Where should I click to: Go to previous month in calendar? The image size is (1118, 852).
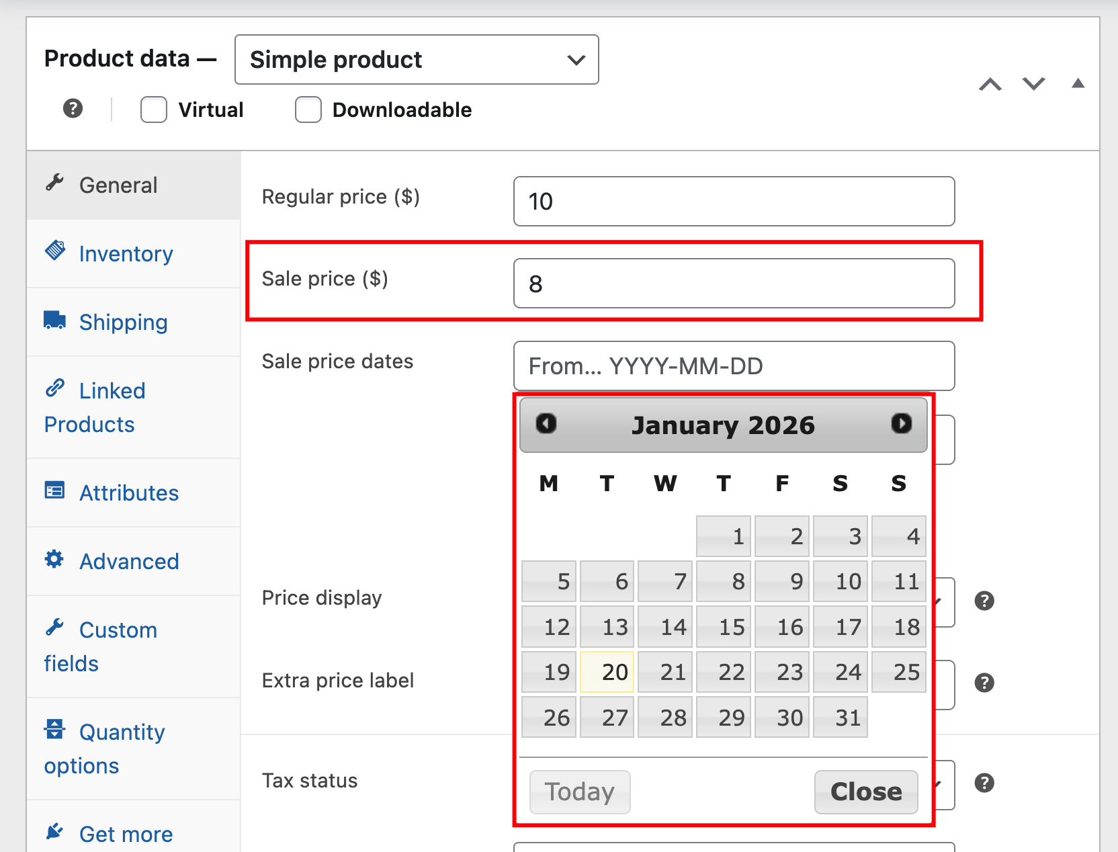[x=546, y=424]
